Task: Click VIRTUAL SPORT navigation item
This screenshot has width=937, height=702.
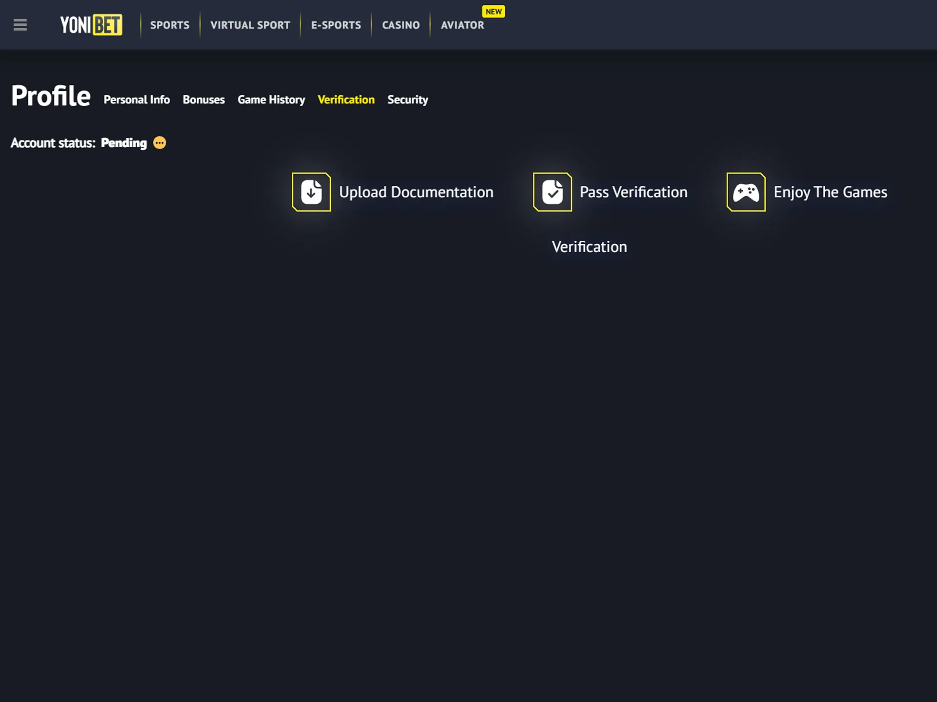Action: coord(250,25)
